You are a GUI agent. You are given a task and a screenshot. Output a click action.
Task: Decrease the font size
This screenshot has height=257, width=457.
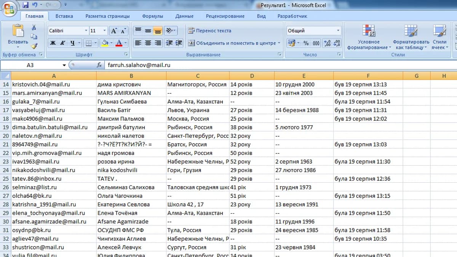coord(124,31)
